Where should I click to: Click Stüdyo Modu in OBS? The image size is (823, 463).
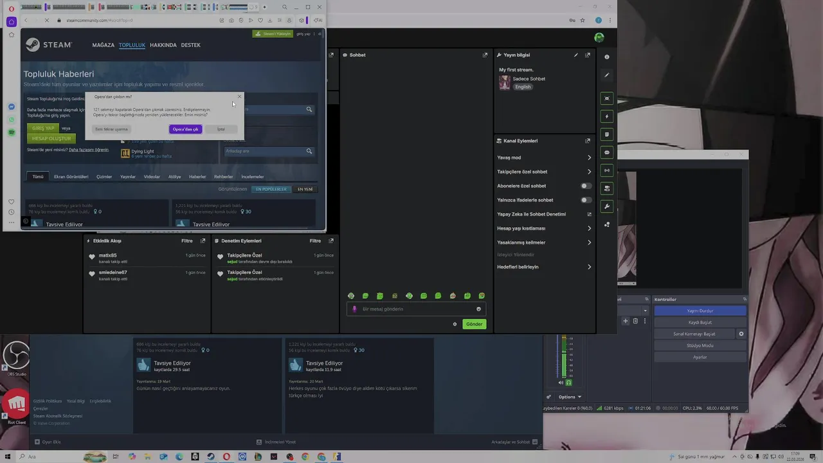[x=700, y=345]
